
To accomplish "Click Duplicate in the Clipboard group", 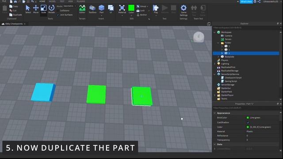I will pos(15,15).
